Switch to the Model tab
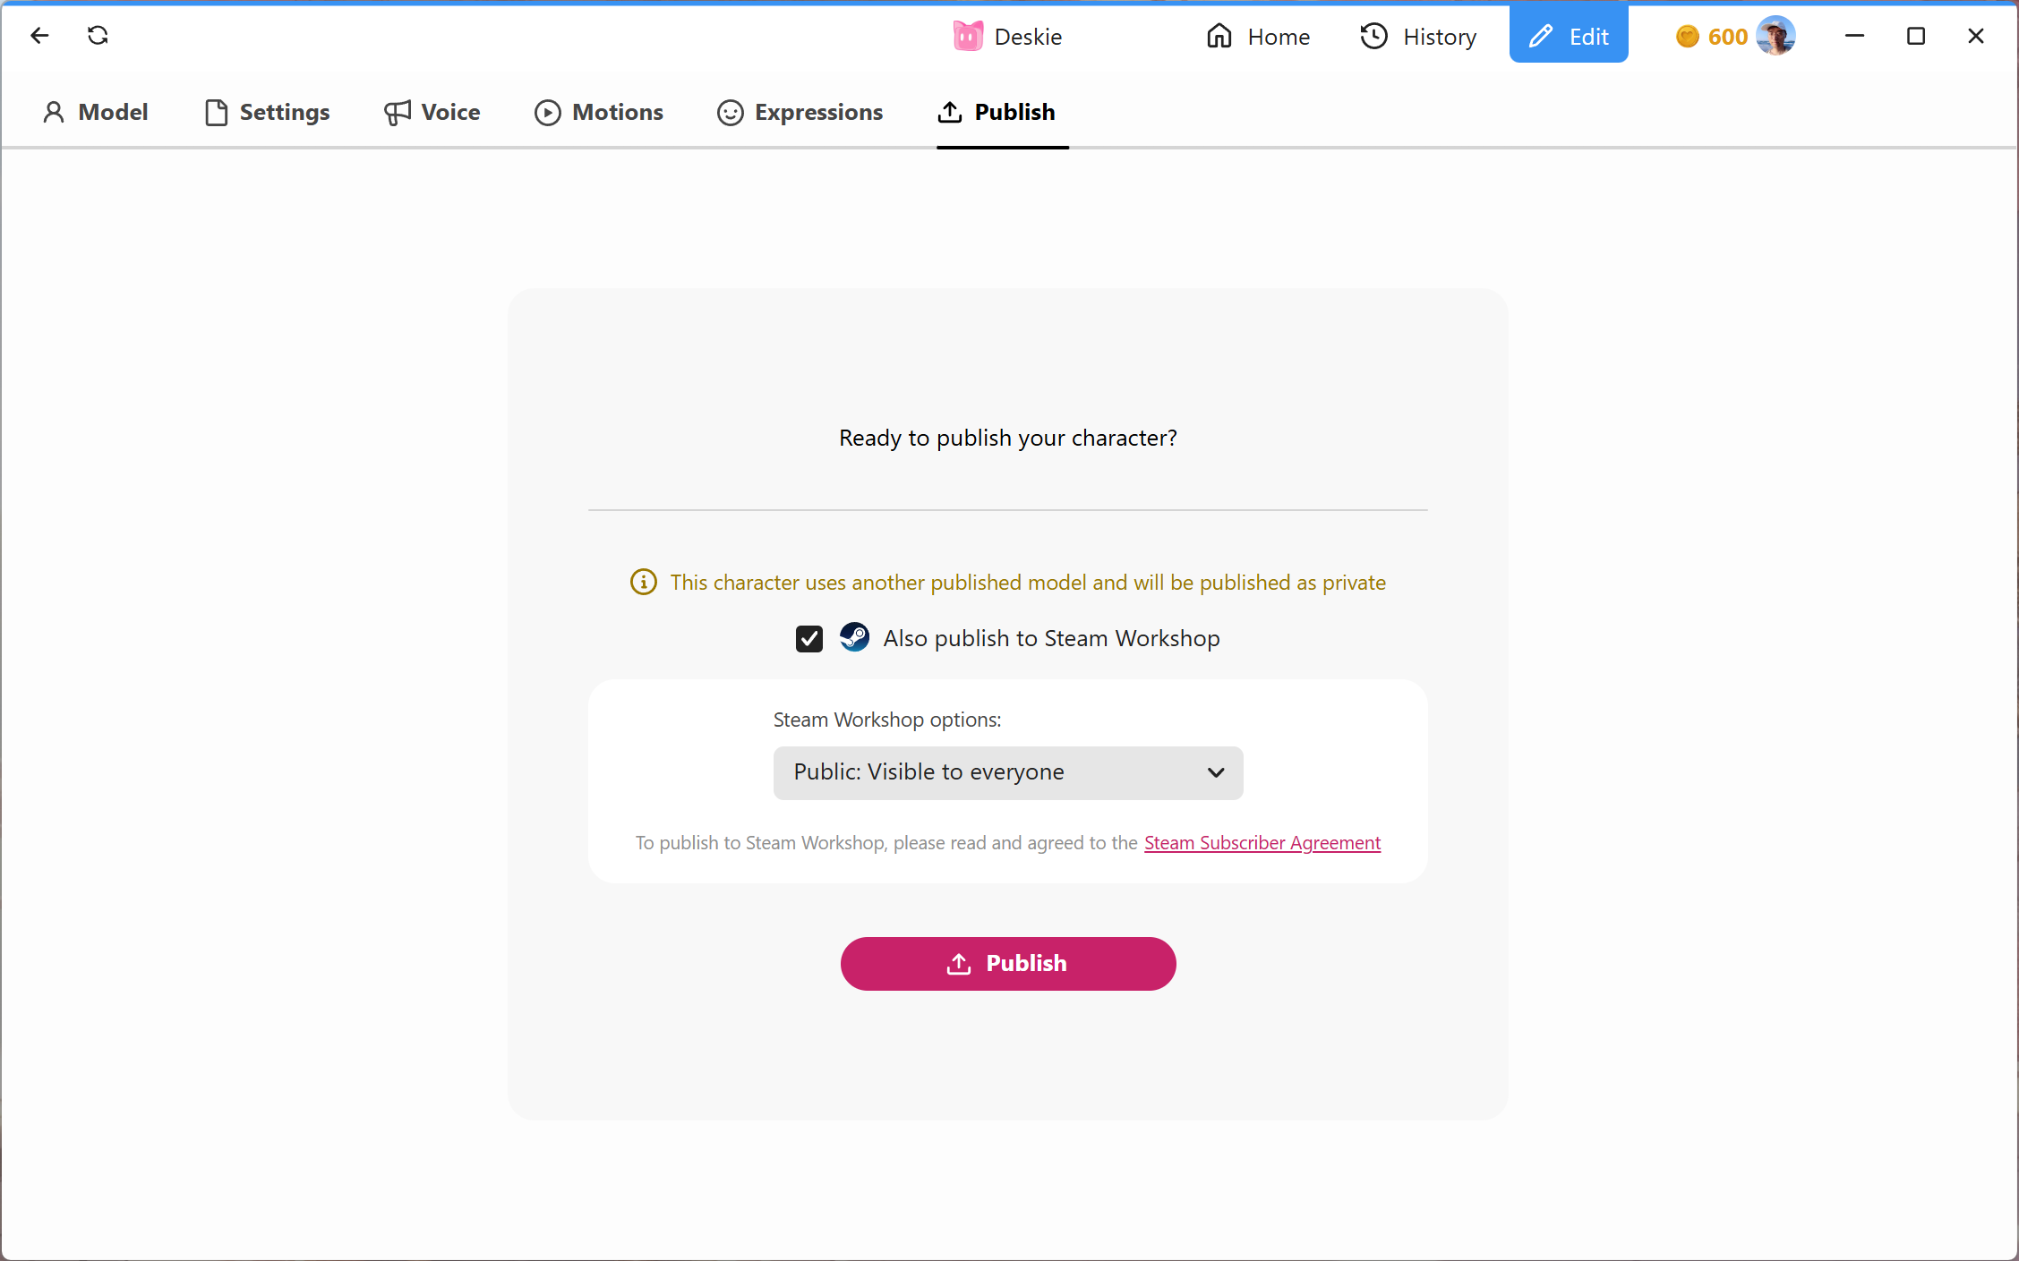This screenshot has width=2019, height=1261. pyautogui.click(x=96, y=112)
